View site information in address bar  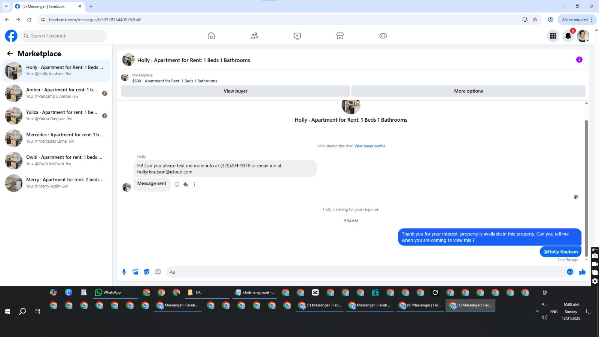[43, 19]
